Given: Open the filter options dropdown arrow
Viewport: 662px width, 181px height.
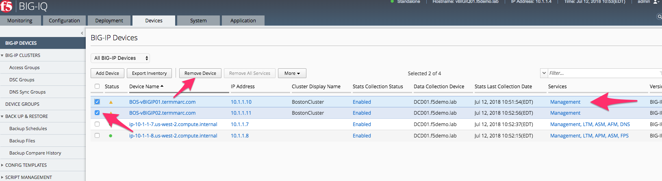Looking at the screenshot, I should pyautogui.click(x=544, y=73).
